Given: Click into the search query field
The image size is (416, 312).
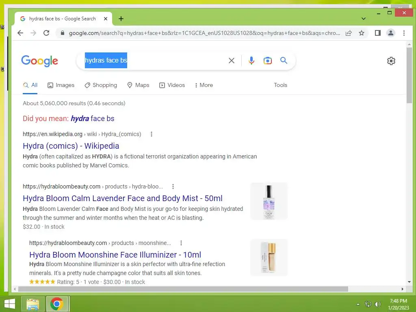Looking at the screenshot, I should click(x=154, y=61).
